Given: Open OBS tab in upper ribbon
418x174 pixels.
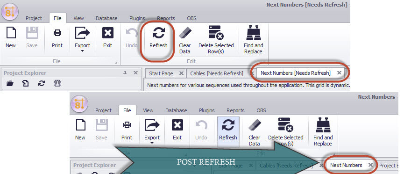Looking at the screenshot, I should coord(191,18).
